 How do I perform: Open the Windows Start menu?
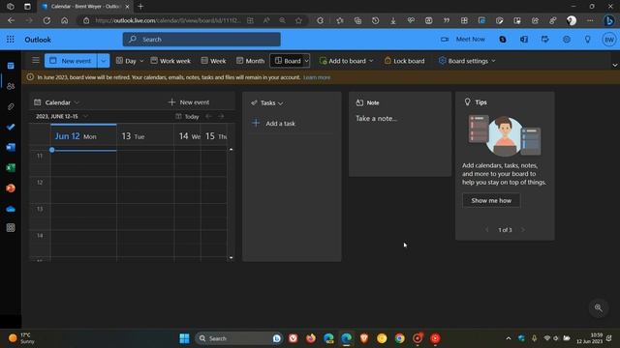[184, 338]
